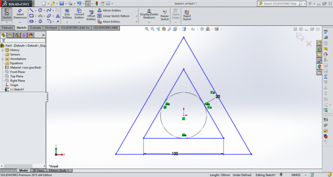
Task: Expand the Trim Entities dropdown arrow
Action: tap(67, 22)
